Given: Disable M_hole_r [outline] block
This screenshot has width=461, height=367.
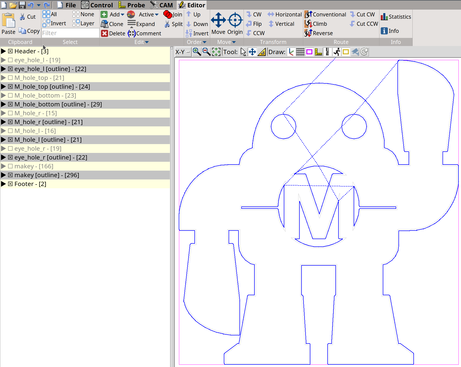Looking at the screenshot, I should pos(10,122).
